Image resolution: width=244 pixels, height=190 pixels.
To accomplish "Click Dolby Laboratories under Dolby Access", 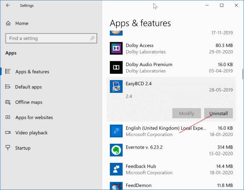I will tap(146, 52).
